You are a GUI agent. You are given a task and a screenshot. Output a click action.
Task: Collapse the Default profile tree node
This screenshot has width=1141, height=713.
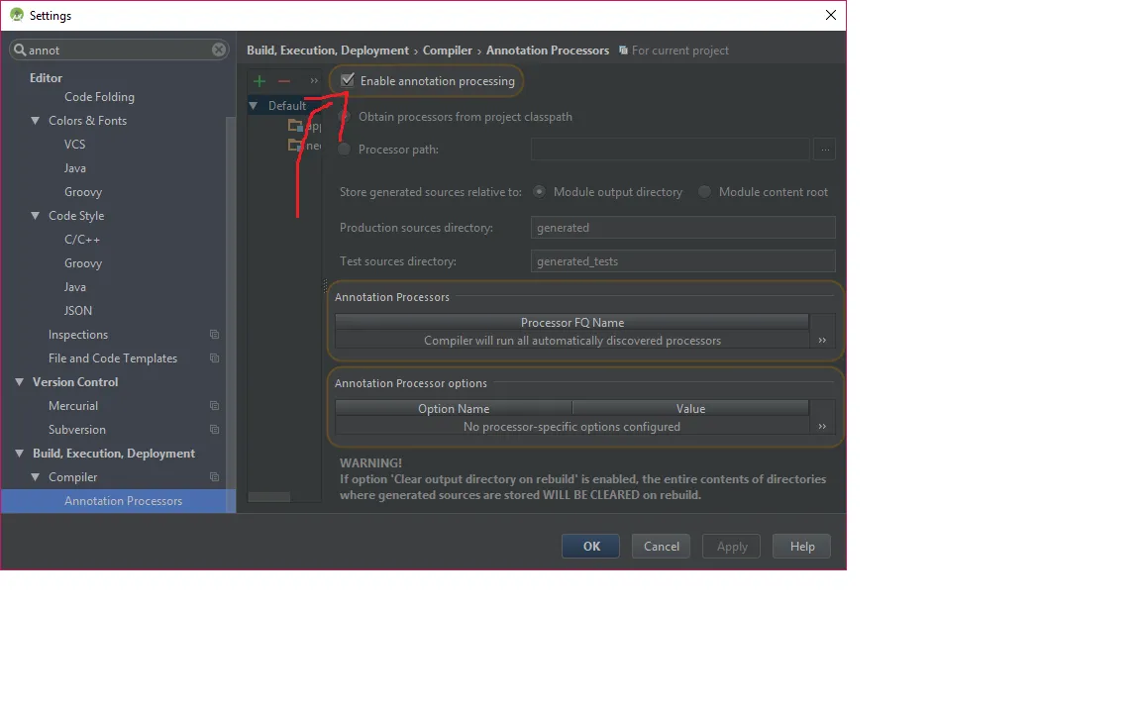coord(254,106)
